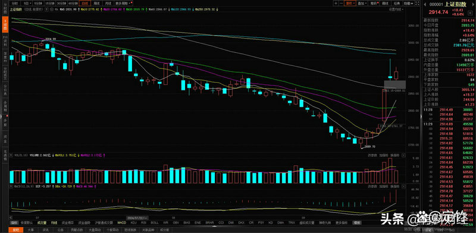The image size is (476, 233).
Task: Open 复权 dropdown in toolbar
Action: click(350, 4)
